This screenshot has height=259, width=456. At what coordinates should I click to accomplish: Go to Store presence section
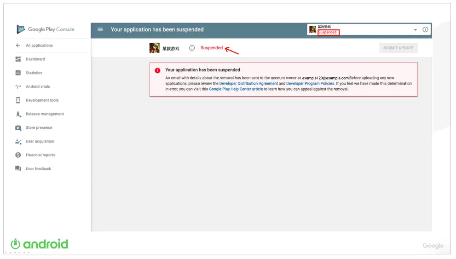(x=39, y=127)
